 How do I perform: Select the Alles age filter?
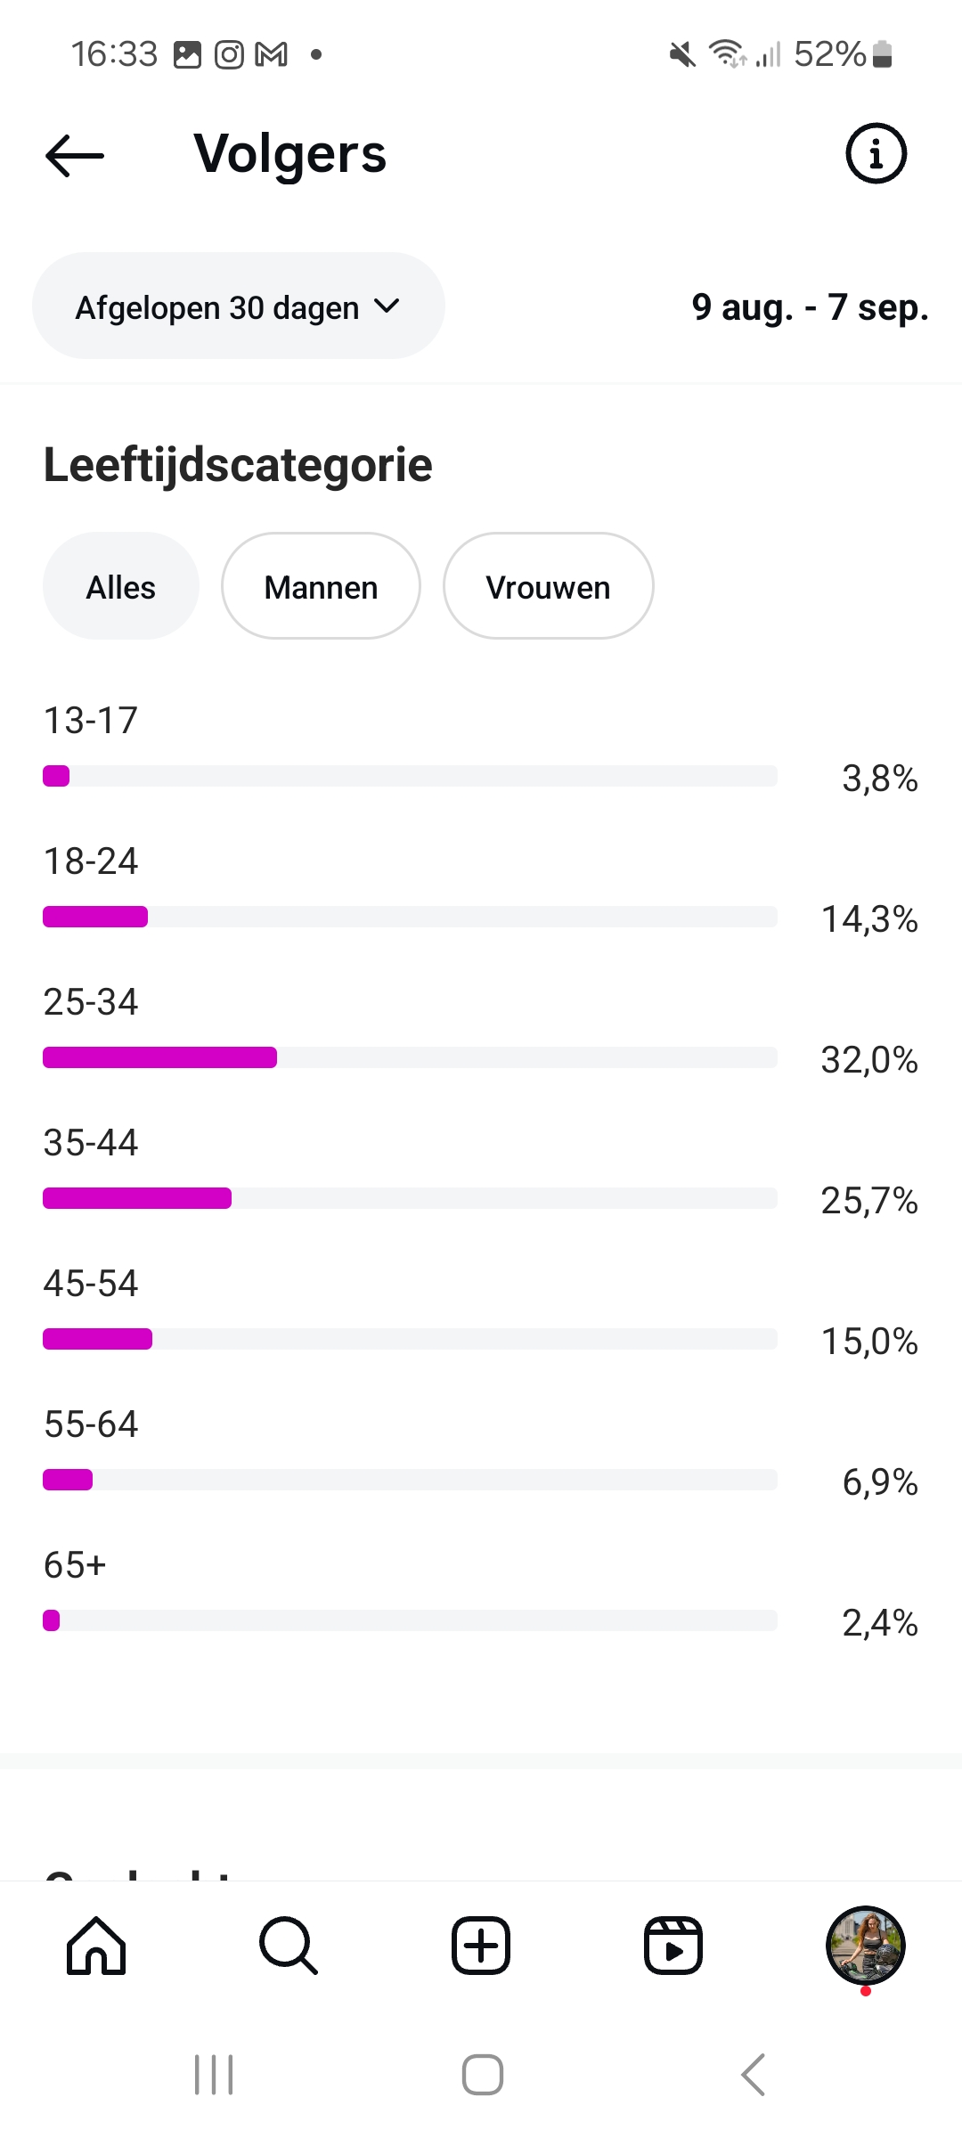tap(121, 586)
